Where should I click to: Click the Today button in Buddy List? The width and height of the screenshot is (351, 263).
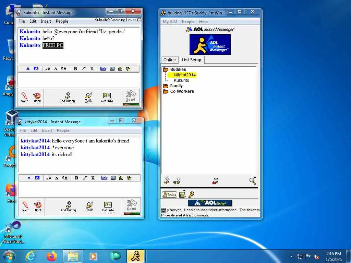(x=169, y=195)
